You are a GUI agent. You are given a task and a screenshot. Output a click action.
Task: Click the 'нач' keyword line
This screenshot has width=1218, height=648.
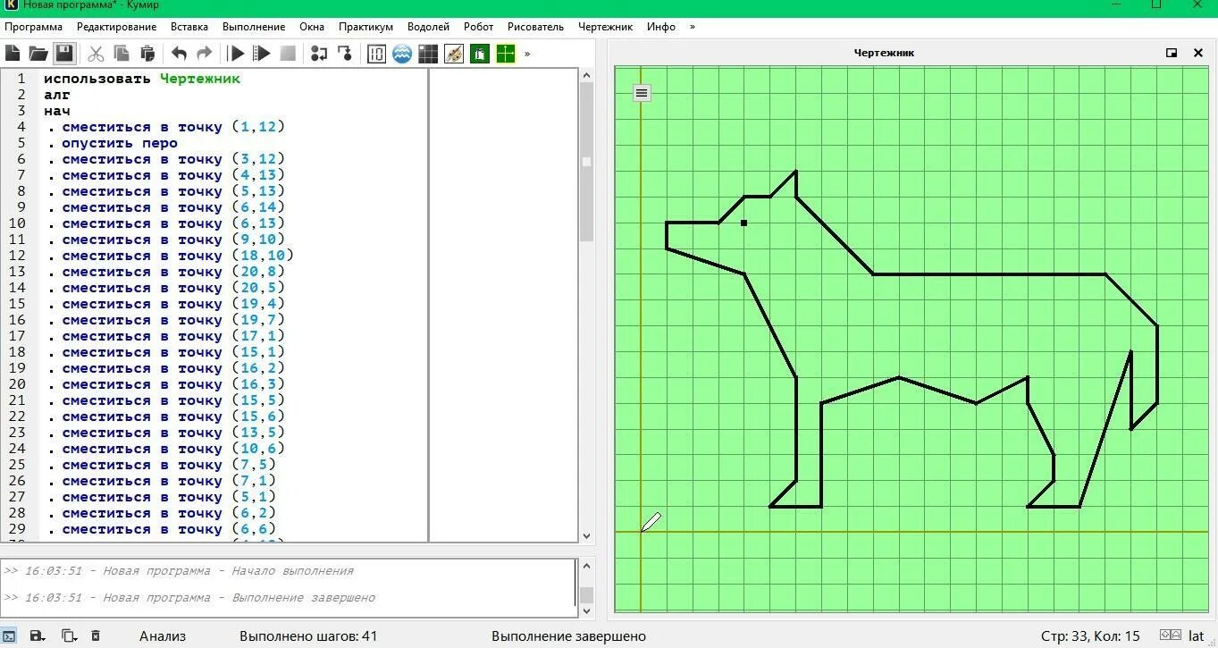[56, 111]
